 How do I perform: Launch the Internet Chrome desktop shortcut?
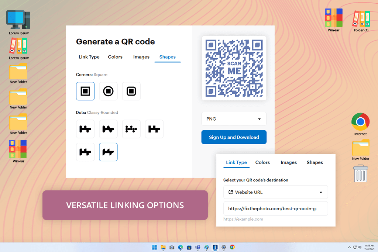(x=360, y=124)
